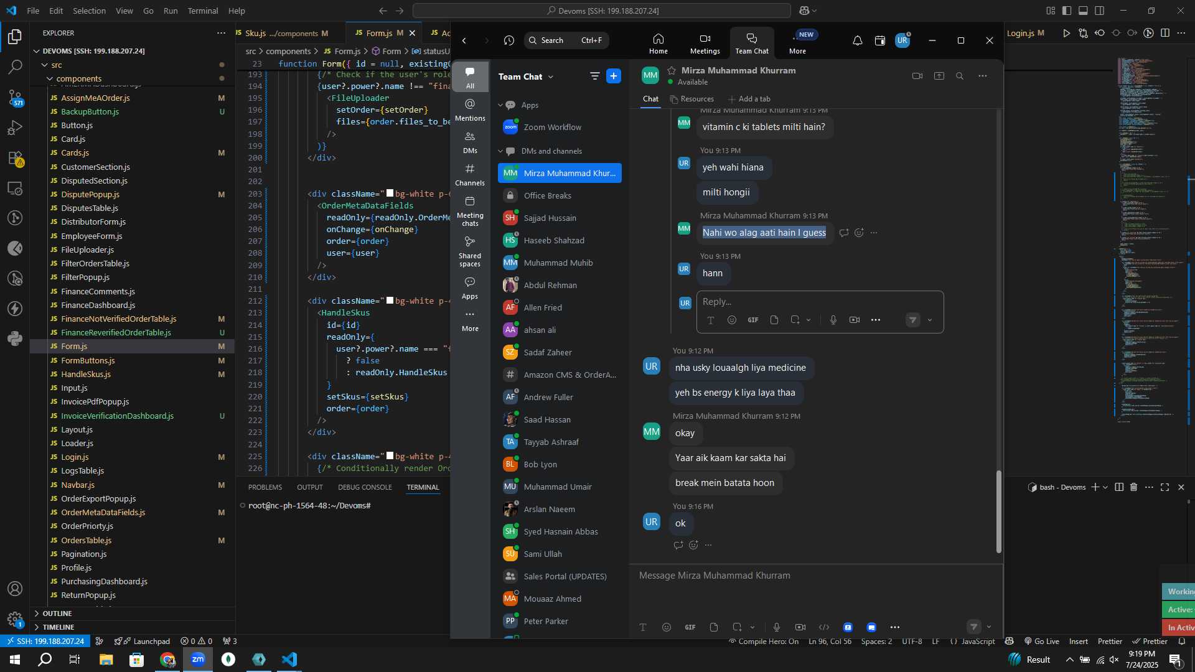
Task: Open VS Code Search view icon
Action: click(15, 67)
